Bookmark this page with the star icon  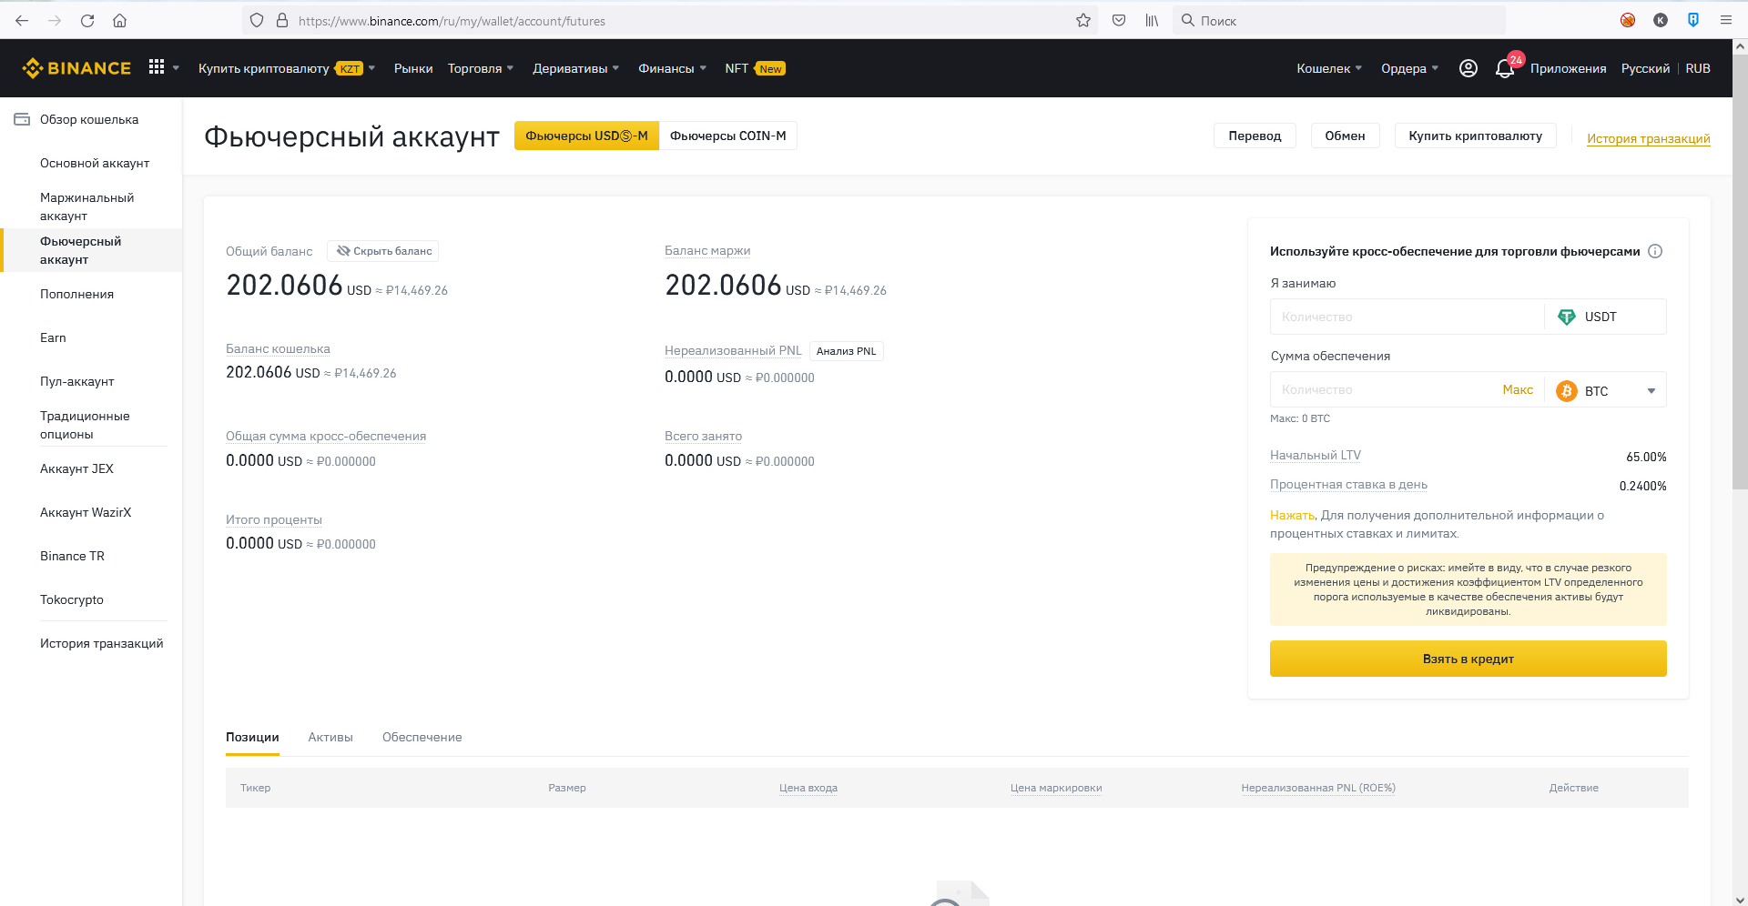point(1083,20)
